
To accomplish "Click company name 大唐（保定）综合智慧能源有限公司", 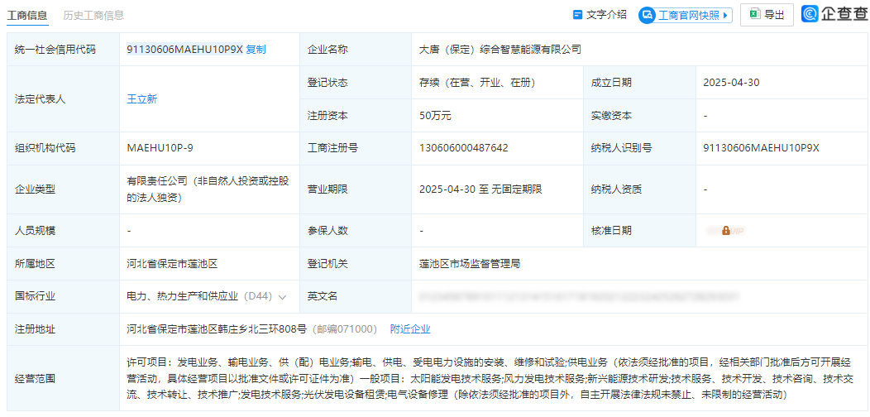I will pos(500,50).
